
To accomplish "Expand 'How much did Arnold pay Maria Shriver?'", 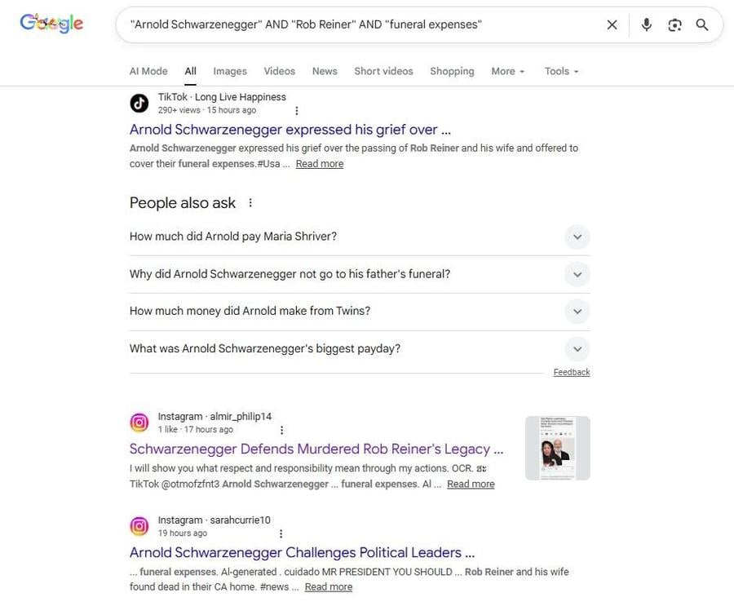I will (577, 236).
